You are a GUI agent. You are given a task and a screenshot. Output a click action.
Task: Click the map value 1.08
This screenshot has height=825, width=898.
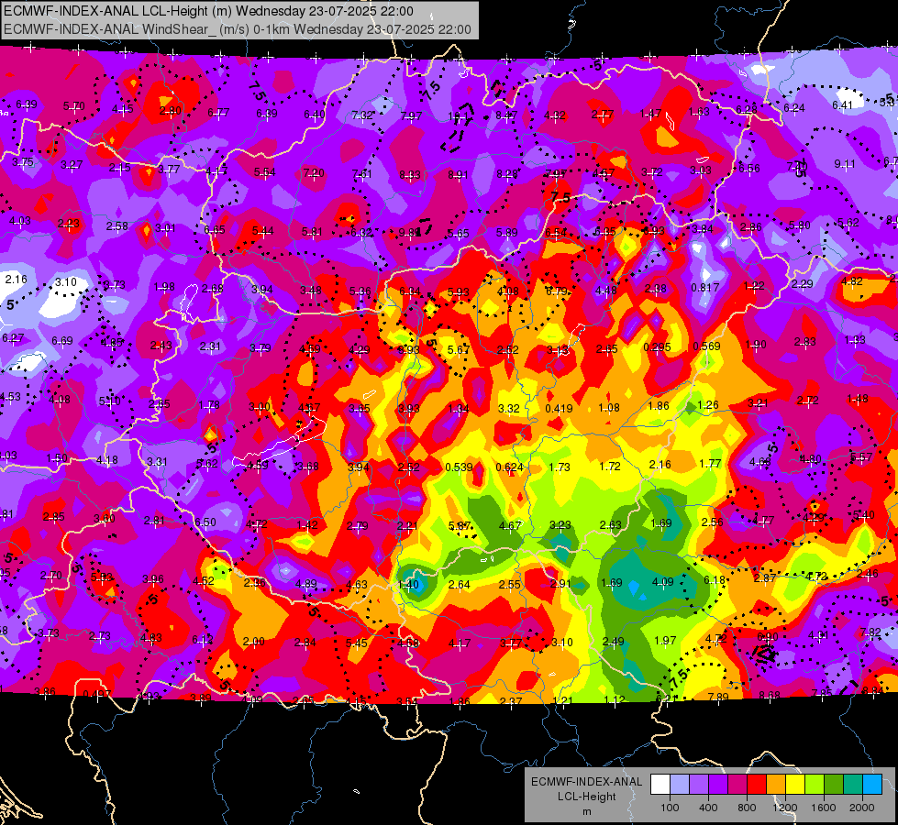coord(609,408)
